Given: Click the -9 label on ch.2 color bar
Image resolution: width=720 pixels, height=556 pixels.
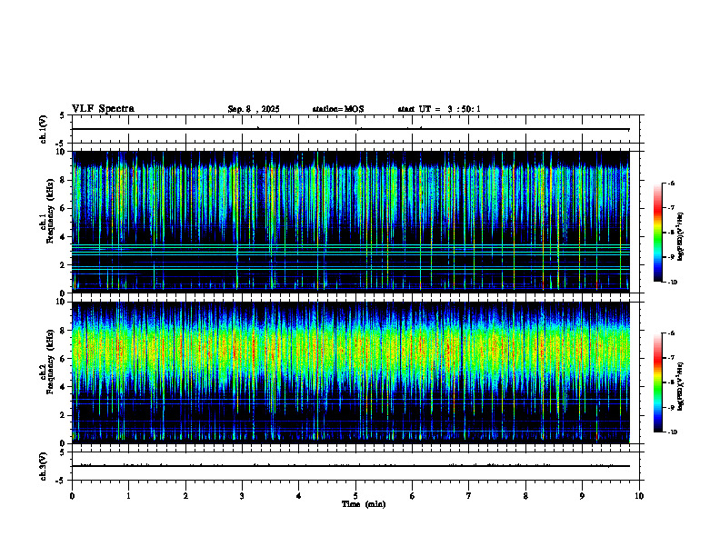Looking at the screenshot, I should 671,407.
